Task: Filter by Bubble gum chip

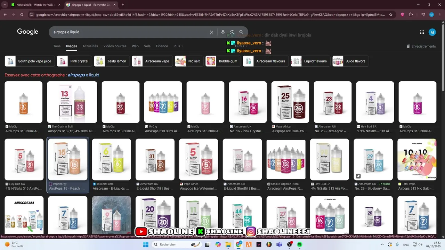Action: (223, 61)
